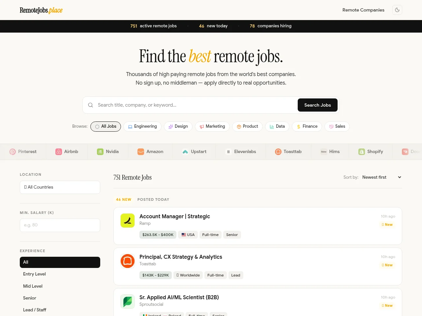
Task: Open Nvidia in the company strip
Action: [x=108, y=152]
